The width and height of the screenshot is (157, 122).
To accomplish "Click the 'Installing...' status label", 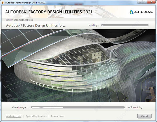I will click(x=94, y=25).
